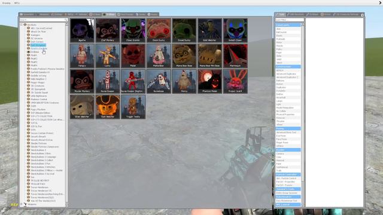Screen dimensions: 383x215
Task: Select the Ball Socket constraint tool
Action: click(x=288, y=32)
